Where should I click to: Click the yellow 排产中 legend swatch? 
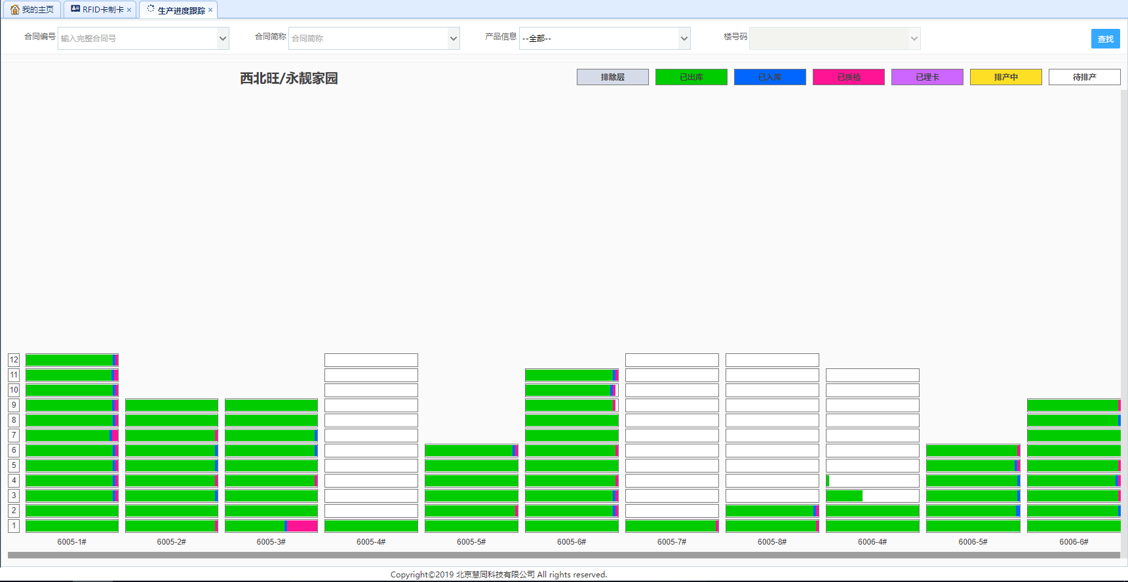click(1005, 77)
